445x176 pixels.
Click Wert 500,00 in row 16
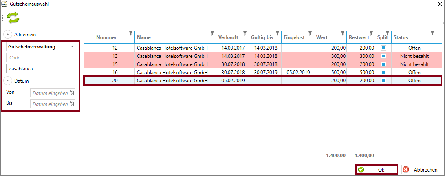tap(339, 73)
